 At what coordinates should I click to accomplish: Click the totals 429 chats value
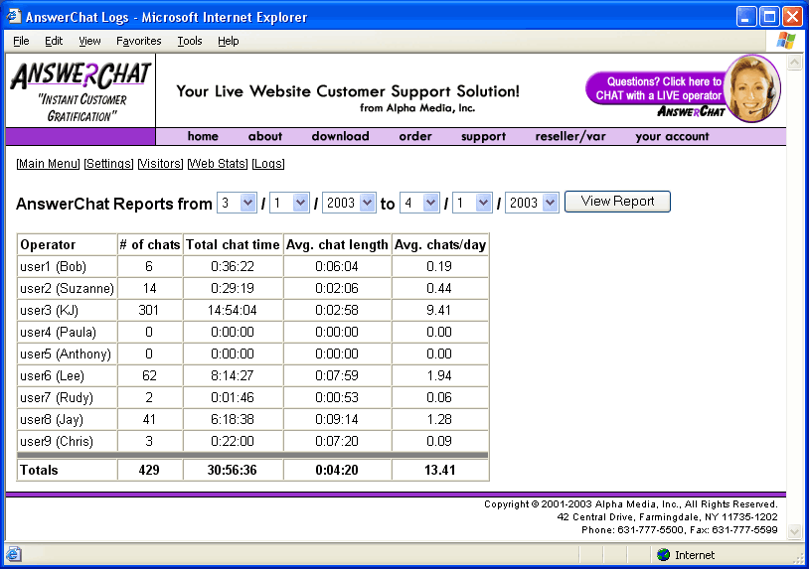coord(149,470)
